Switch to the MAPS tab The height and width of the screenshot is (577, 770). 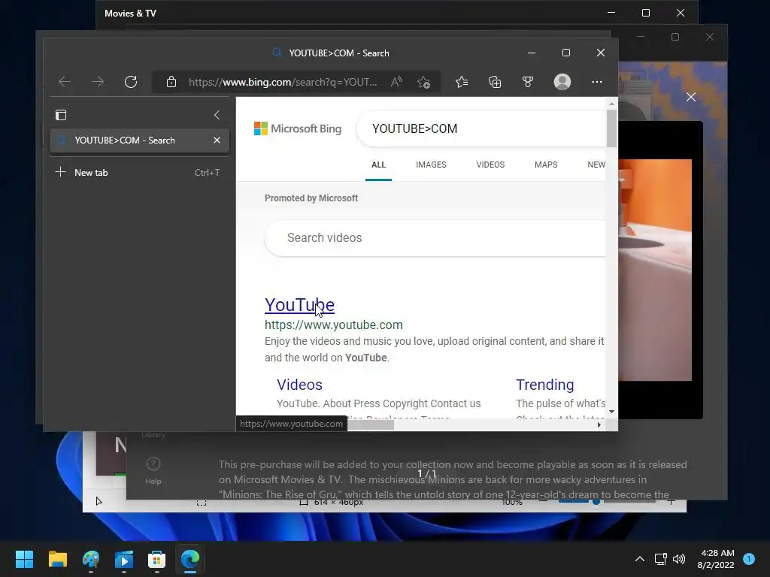[546, 165]
